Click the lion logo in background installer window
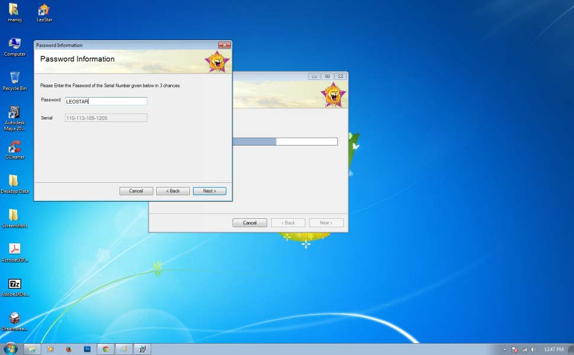The image size is (574, 355). tap(333, 95)
